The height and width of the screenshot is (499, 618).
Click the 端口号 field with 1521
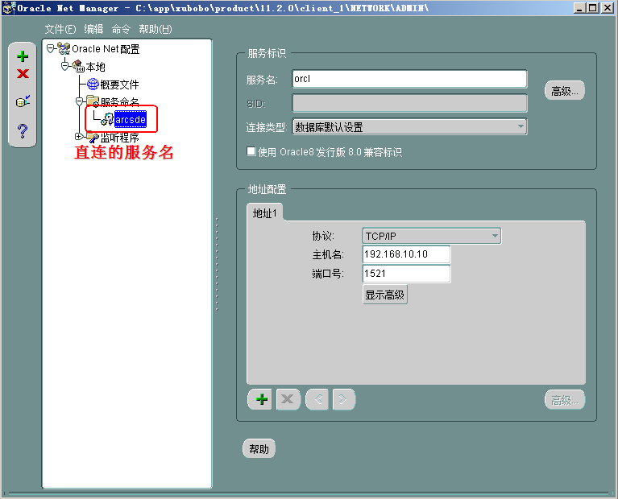pos(406,274)
